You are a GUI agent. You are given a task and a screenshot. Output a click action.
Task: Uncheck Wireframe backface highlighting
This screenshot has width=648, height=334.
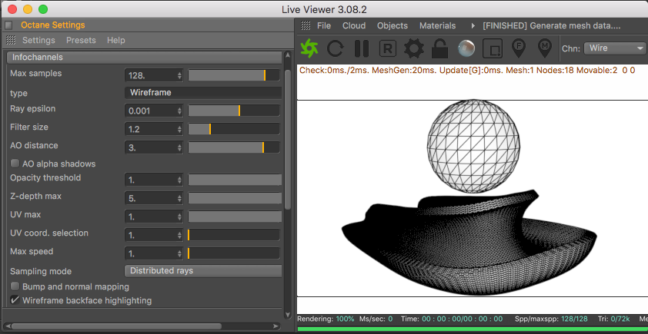coord(15,300)
